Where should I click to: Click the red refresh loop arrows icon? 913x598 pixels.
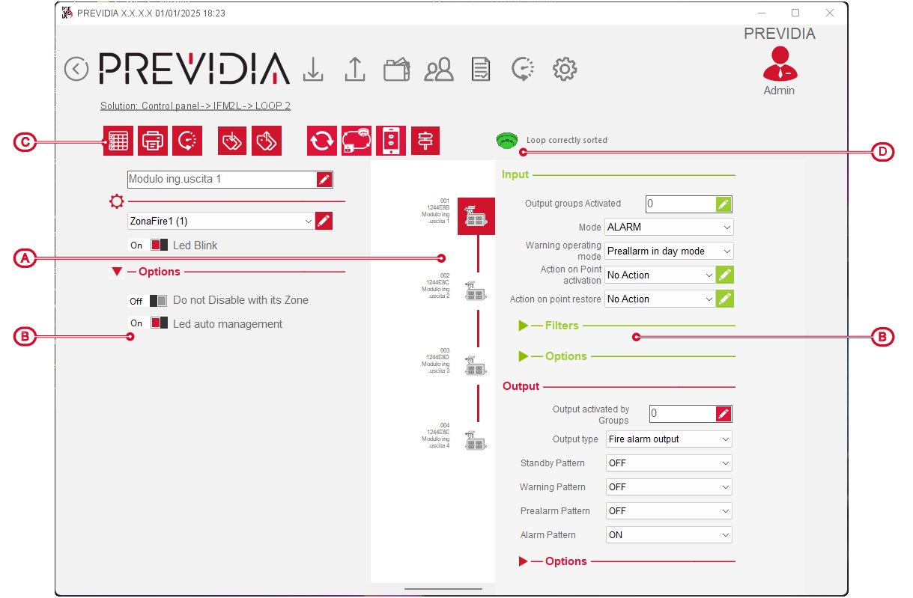point(322,141)
